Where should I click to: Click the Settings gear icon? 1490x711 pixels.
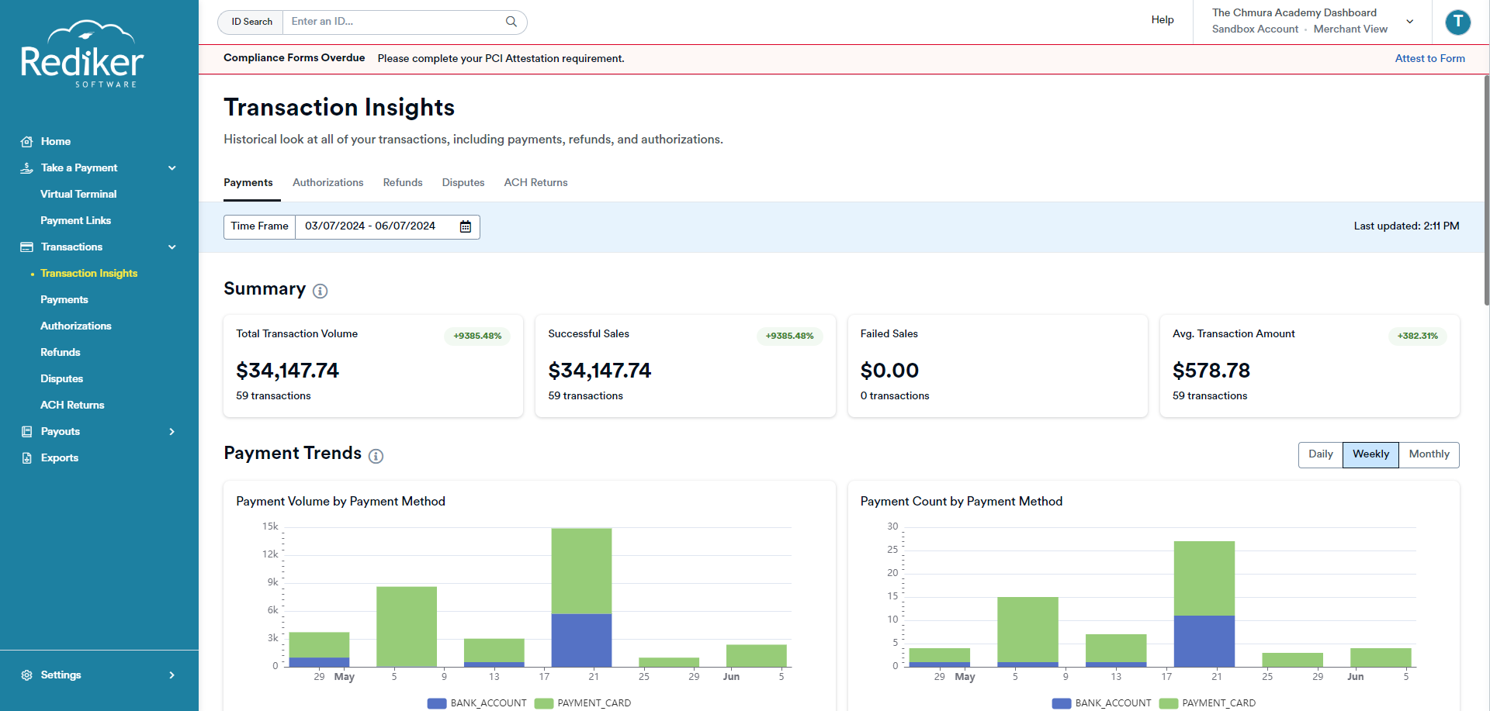[26, 675]
